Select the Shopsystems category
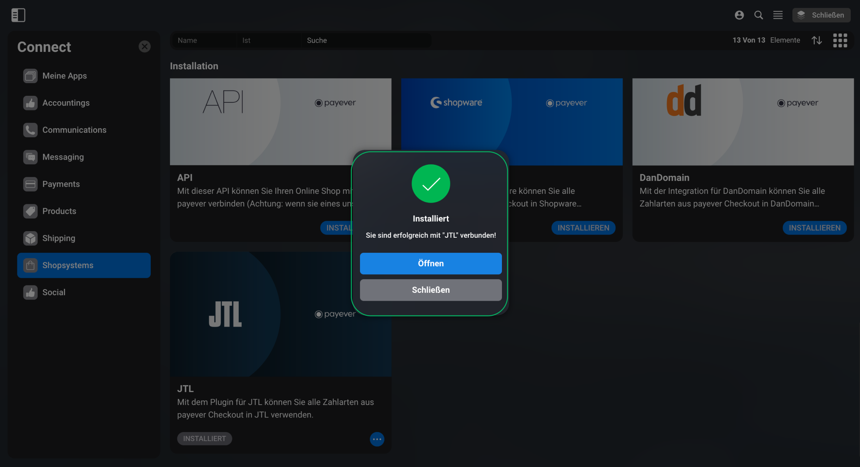860x467 pixels. pos(84,265)
